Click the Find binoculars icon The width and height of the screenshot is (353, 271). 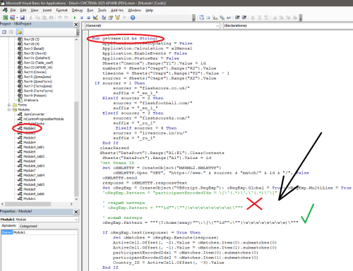pos(51,18)
